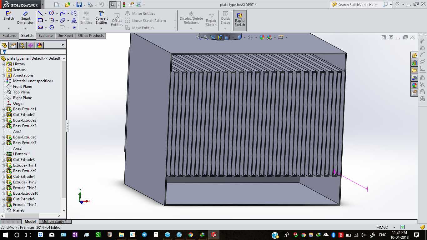Open the Smart Dimension dropdown arrow
The image size is (427, 240).
(x=26, y=29)
